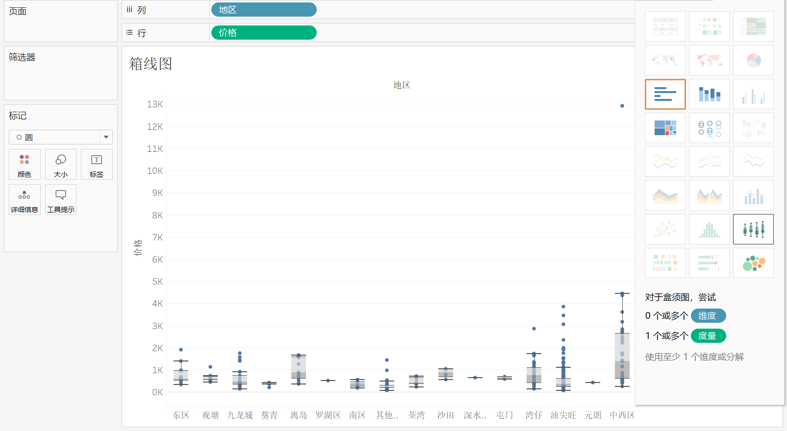The height and width of the screenshot is (431, 787).
Task: Select the 南区 axis label
Action: [x=357, y=415]
